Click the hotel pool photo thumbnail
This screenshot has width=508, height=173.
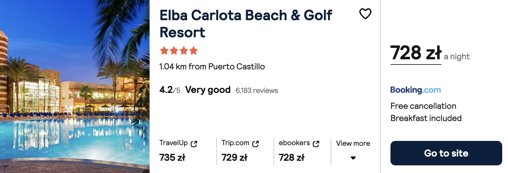tap(75, 86)
